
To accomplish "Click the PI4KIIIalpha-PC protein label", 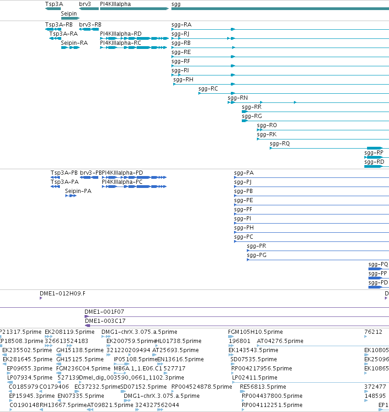I will [x=122, y=182].
